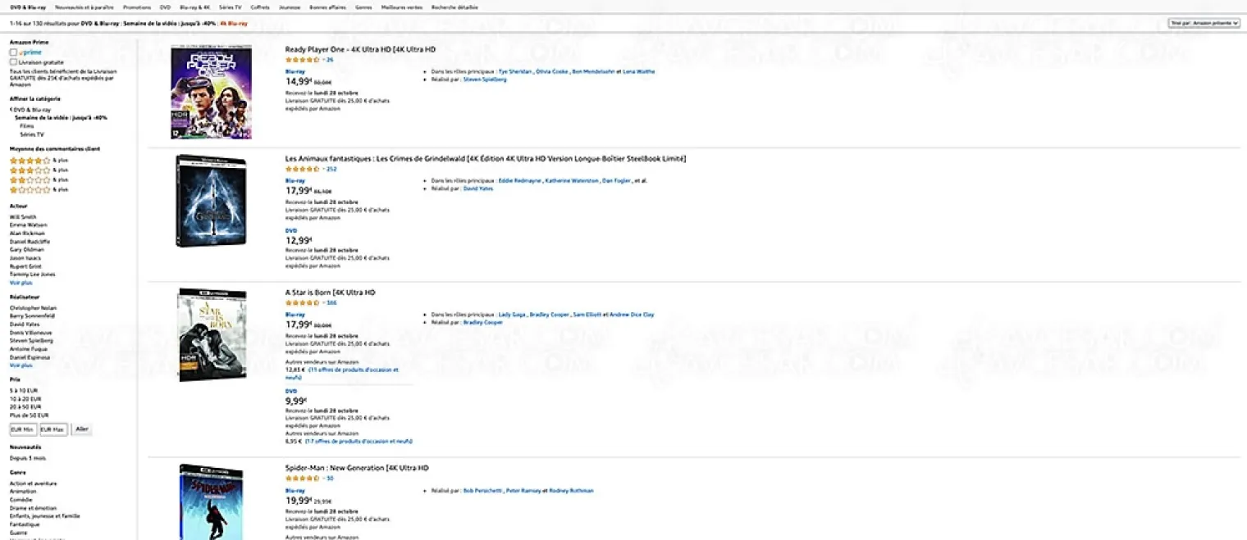Image resolution: width=1247 pixels, height=540 pixels.
Task: Open the A Star is Born title
Action: tap(330, 293)
